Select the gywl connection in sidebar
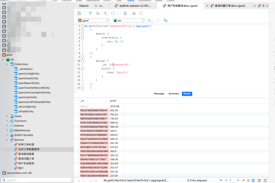The height and width of the screenshot is (183, 275). tap(9, 55)
